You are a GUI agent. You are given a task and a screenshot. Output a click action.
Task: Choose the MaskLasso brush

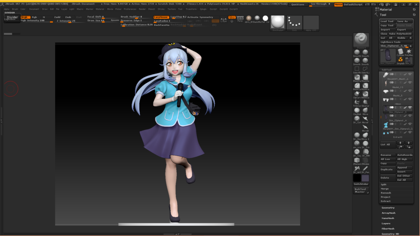[x=365, y=86]
